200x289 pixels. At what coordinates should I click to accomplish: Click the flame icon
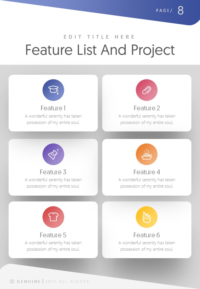click(x=147, y=217)
